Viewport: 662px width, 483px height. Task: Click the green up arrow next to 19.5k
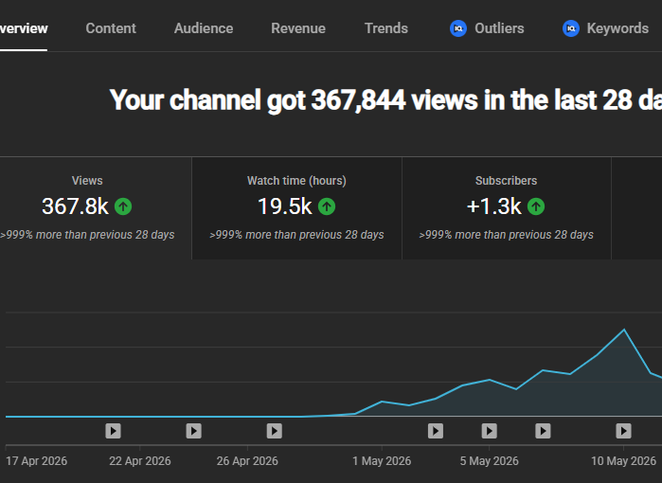pos(327,206)
